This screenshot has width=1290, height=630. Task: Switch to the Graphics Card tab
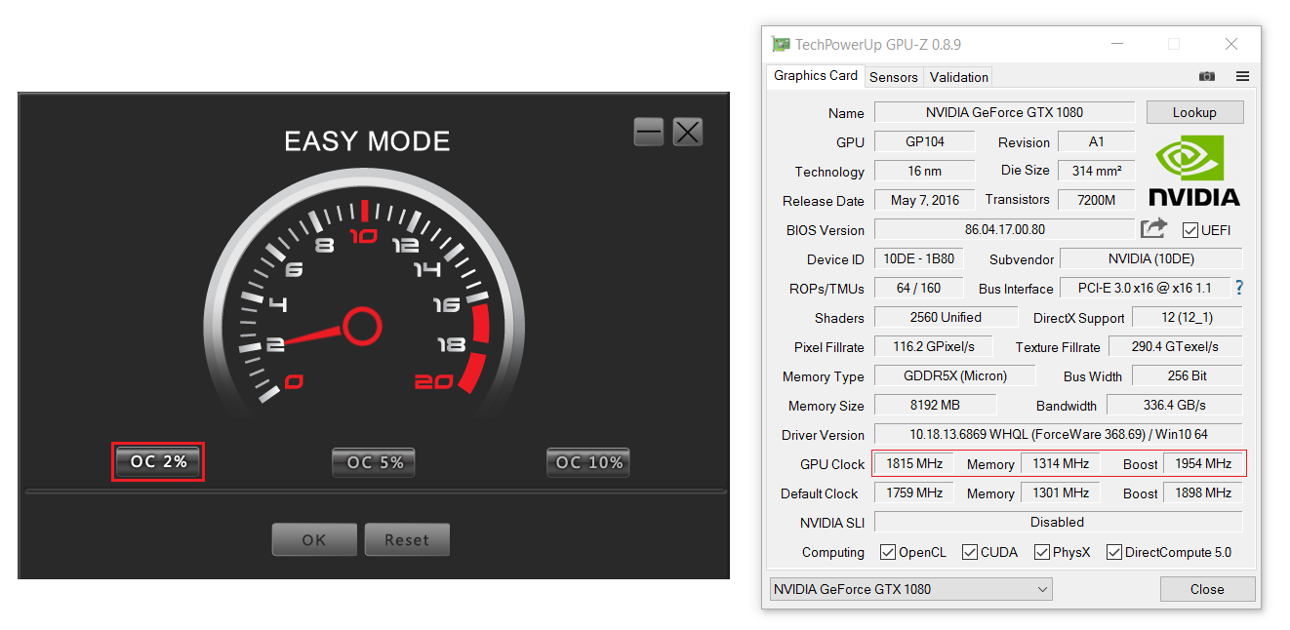pyautogui.click(x=816, y=76)
